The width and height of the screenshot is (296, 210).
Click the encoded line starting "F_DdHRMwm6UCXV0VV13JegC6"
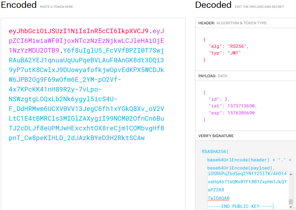[86, 109]
